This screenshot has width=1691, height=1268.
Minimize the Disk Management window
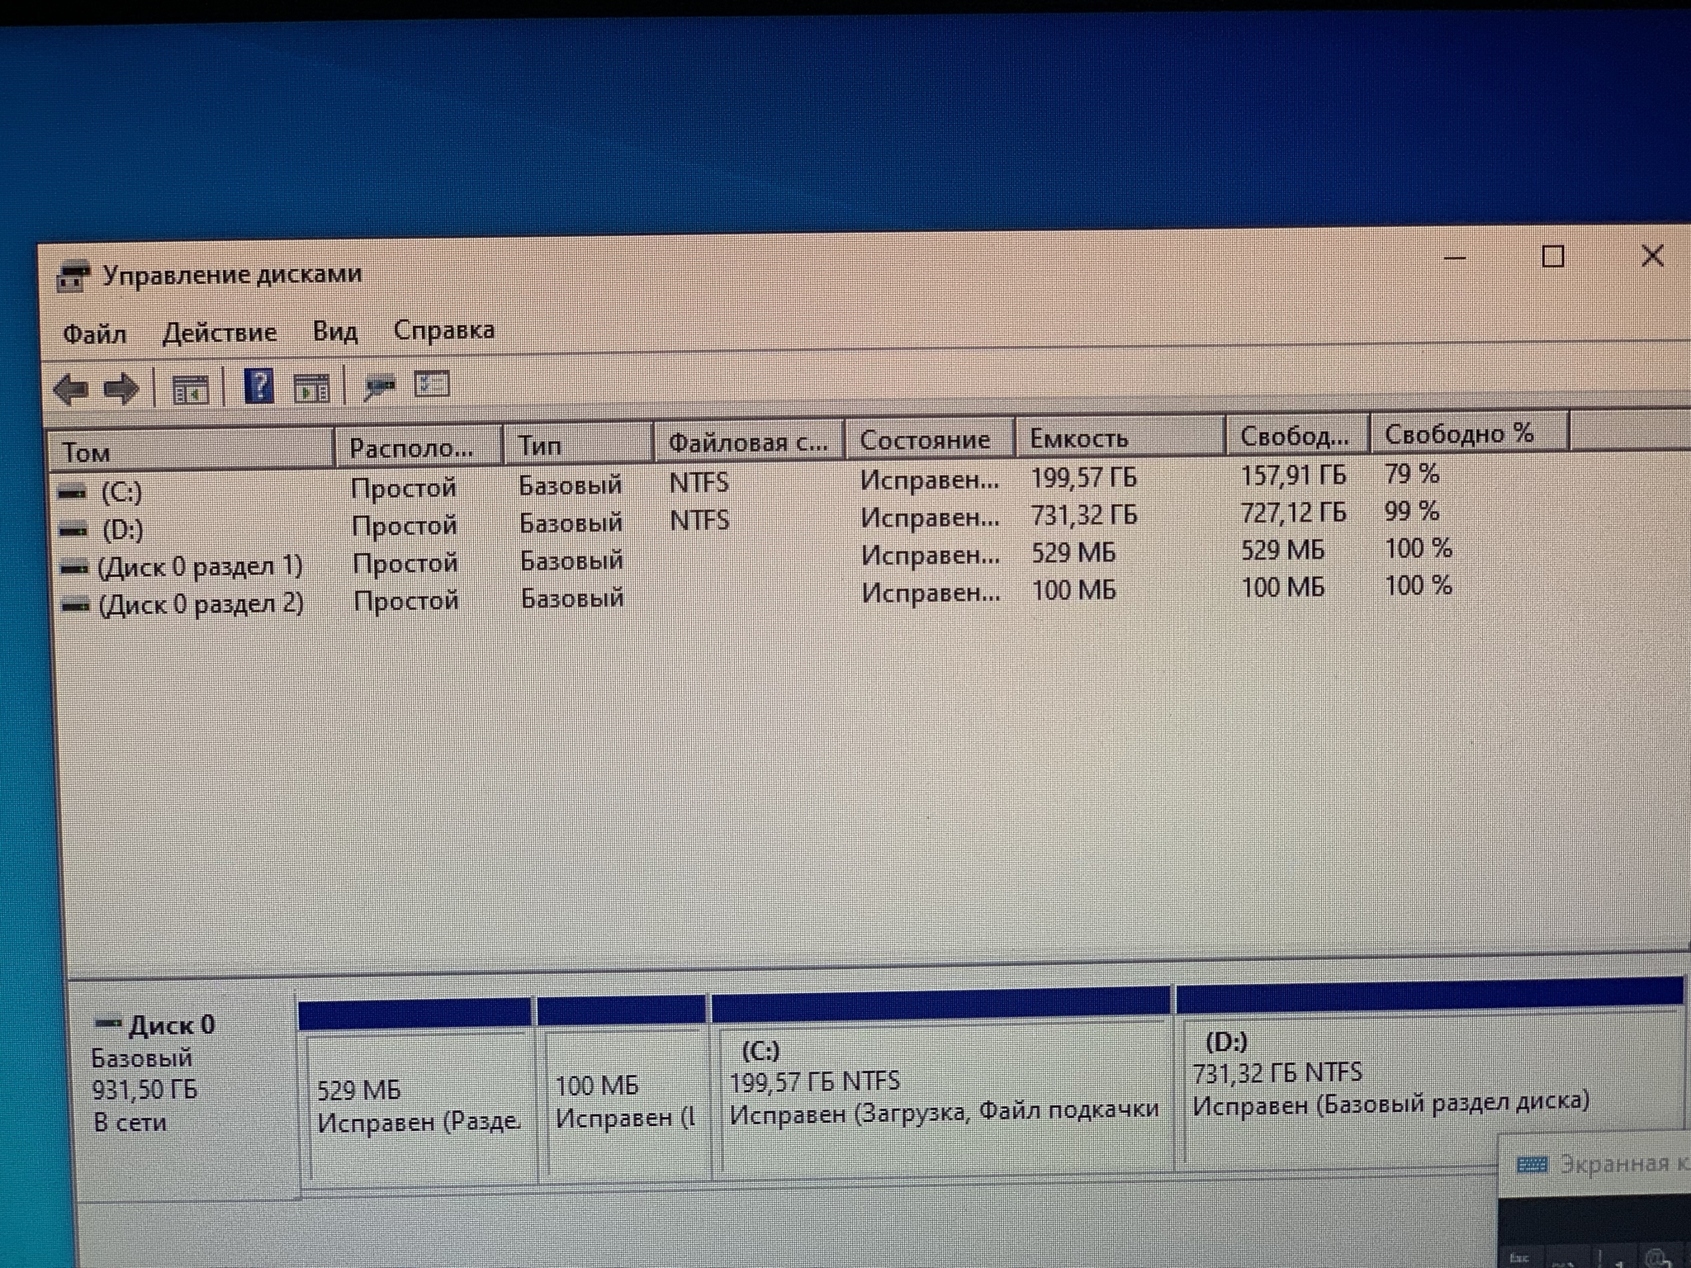[1455, 258]
